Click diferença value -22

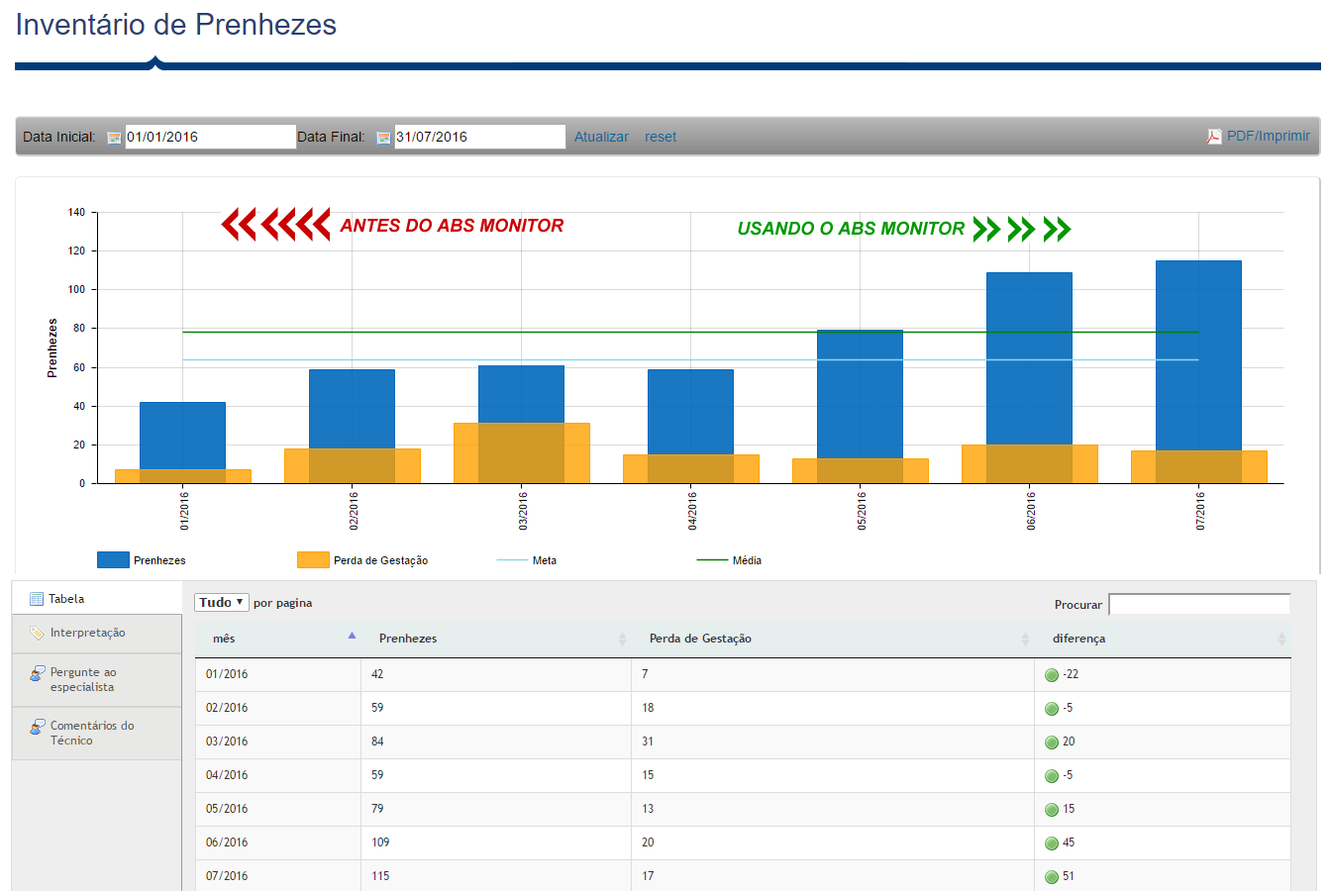click(x=1071, y=674)
